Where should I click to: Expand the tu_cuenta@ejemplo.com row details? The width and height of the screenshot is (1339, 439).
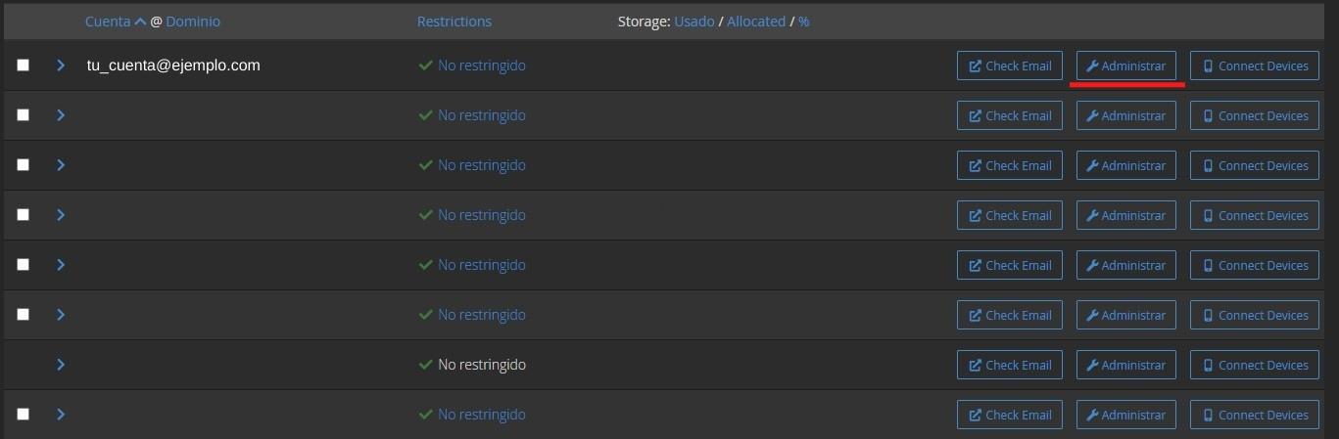(x=61, y=66)
